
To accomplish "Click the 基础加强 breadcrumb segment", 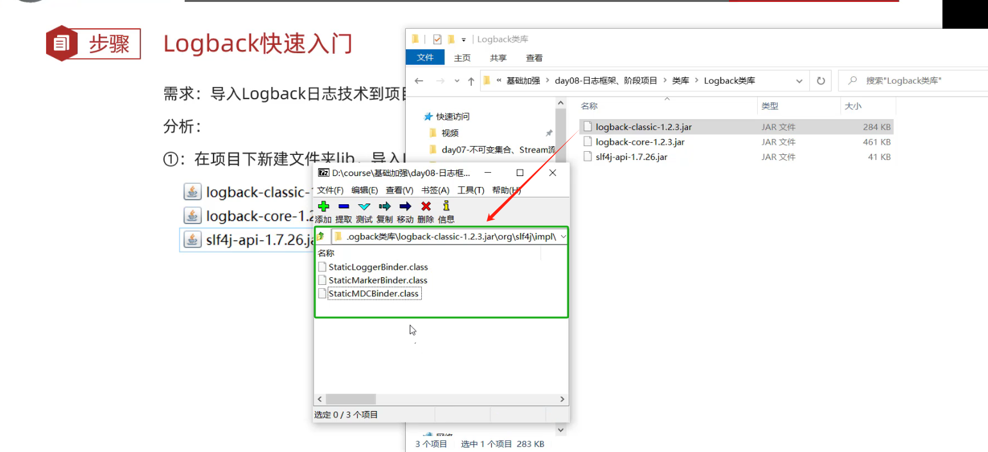I will (523, 81).
